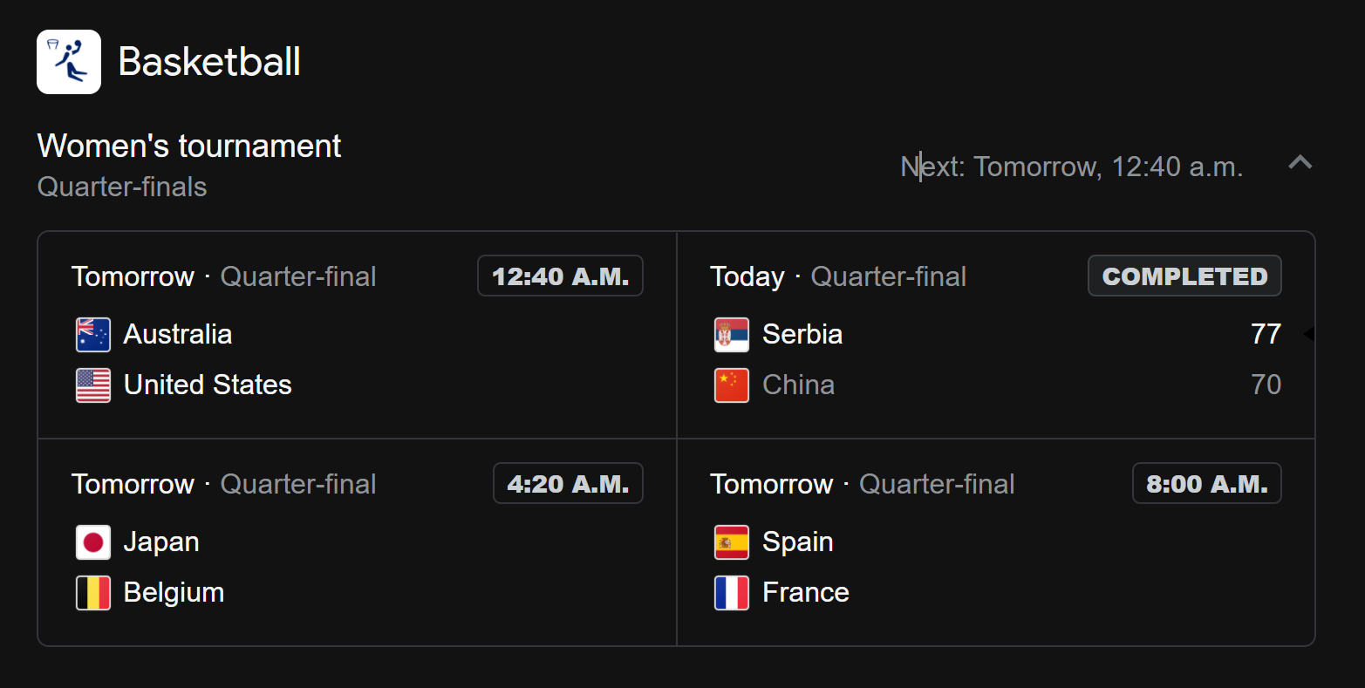1365x688 pixels.
Task: Click the Basketball title text
Action: 209,62
